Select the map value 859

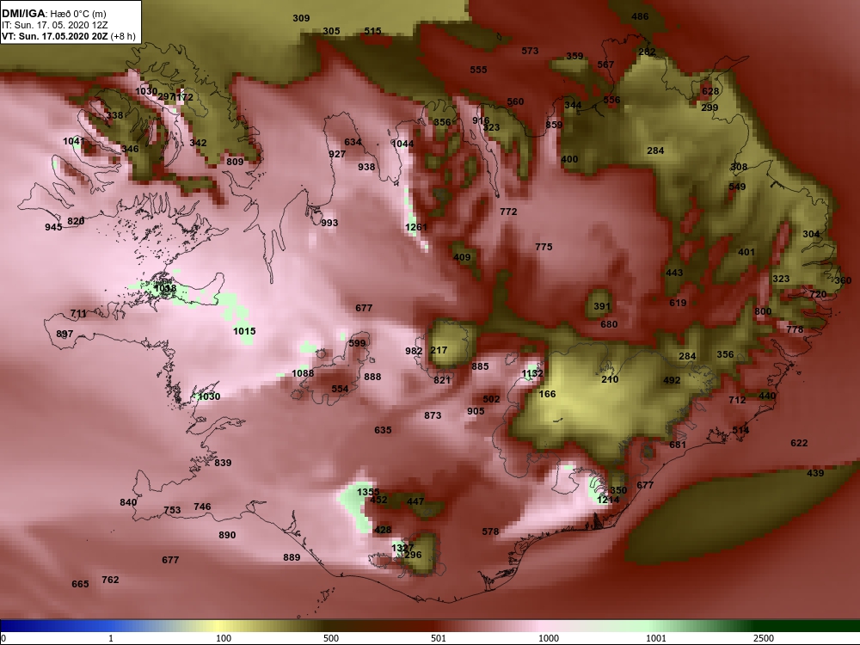pos(554,125)
